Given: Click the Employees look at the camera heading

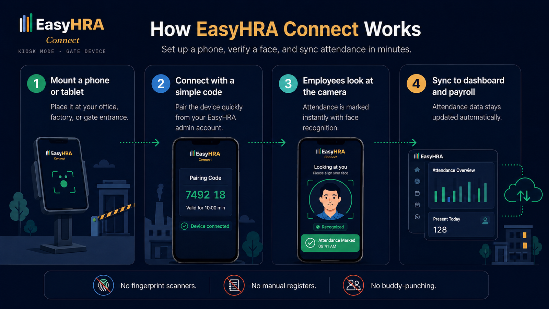Looking at the screenshot, I should [338, 86].
